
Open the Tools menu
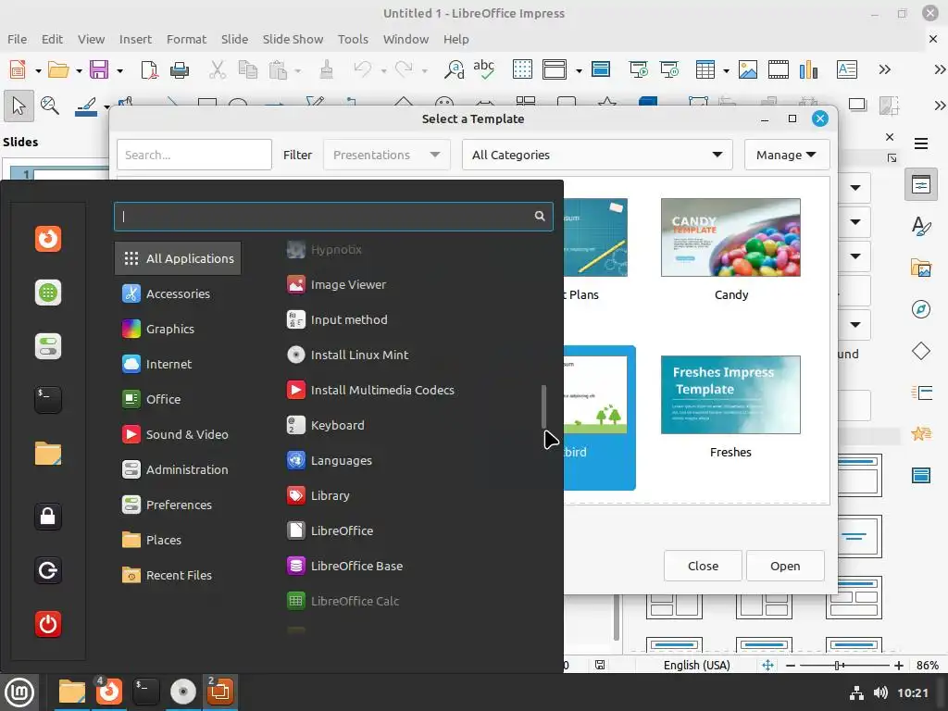[x=353, y=39]
